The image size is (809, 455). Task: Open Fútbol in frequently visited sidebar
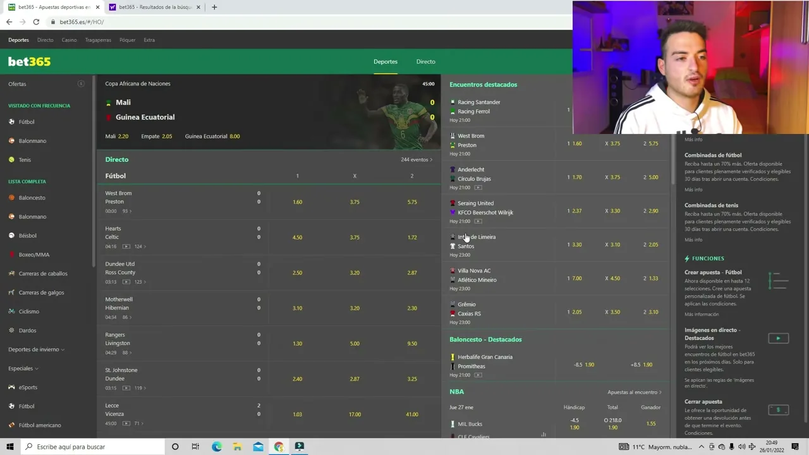(x=27, y=122)
